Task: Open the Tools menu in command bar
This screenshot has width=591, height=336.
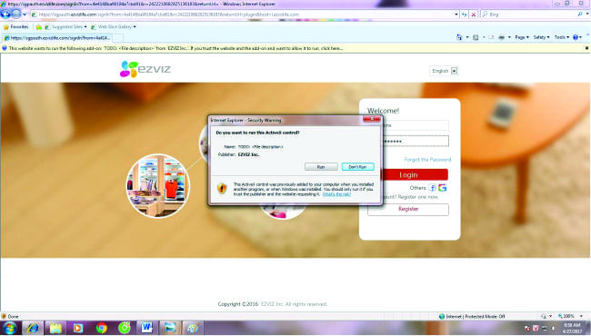Action: [562, 37]
